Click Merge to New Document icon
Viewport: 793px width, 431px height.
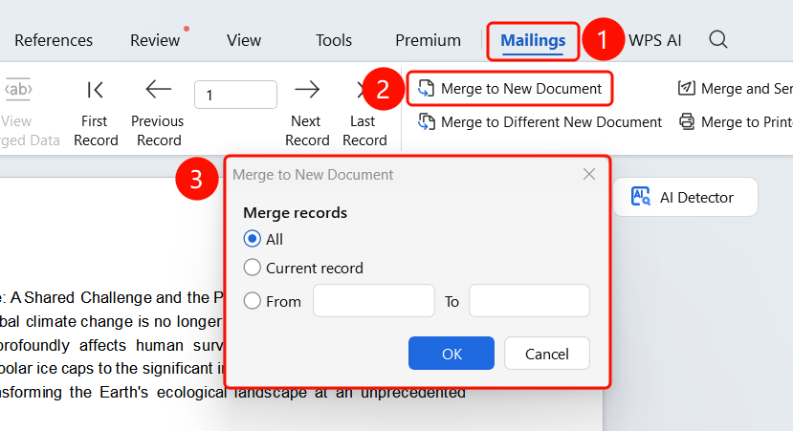(426, 89)
